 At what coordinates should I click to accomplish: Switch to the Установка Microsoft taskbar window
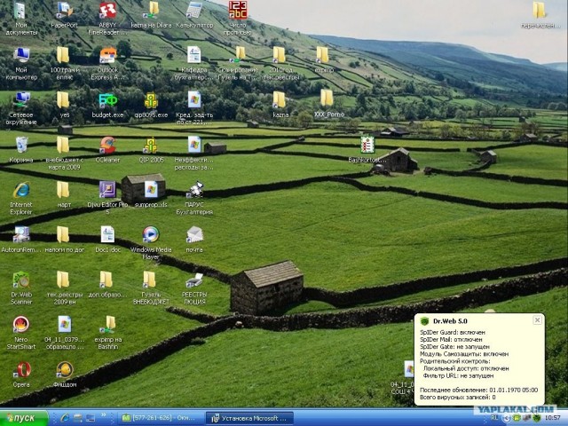tap(247, 417)
